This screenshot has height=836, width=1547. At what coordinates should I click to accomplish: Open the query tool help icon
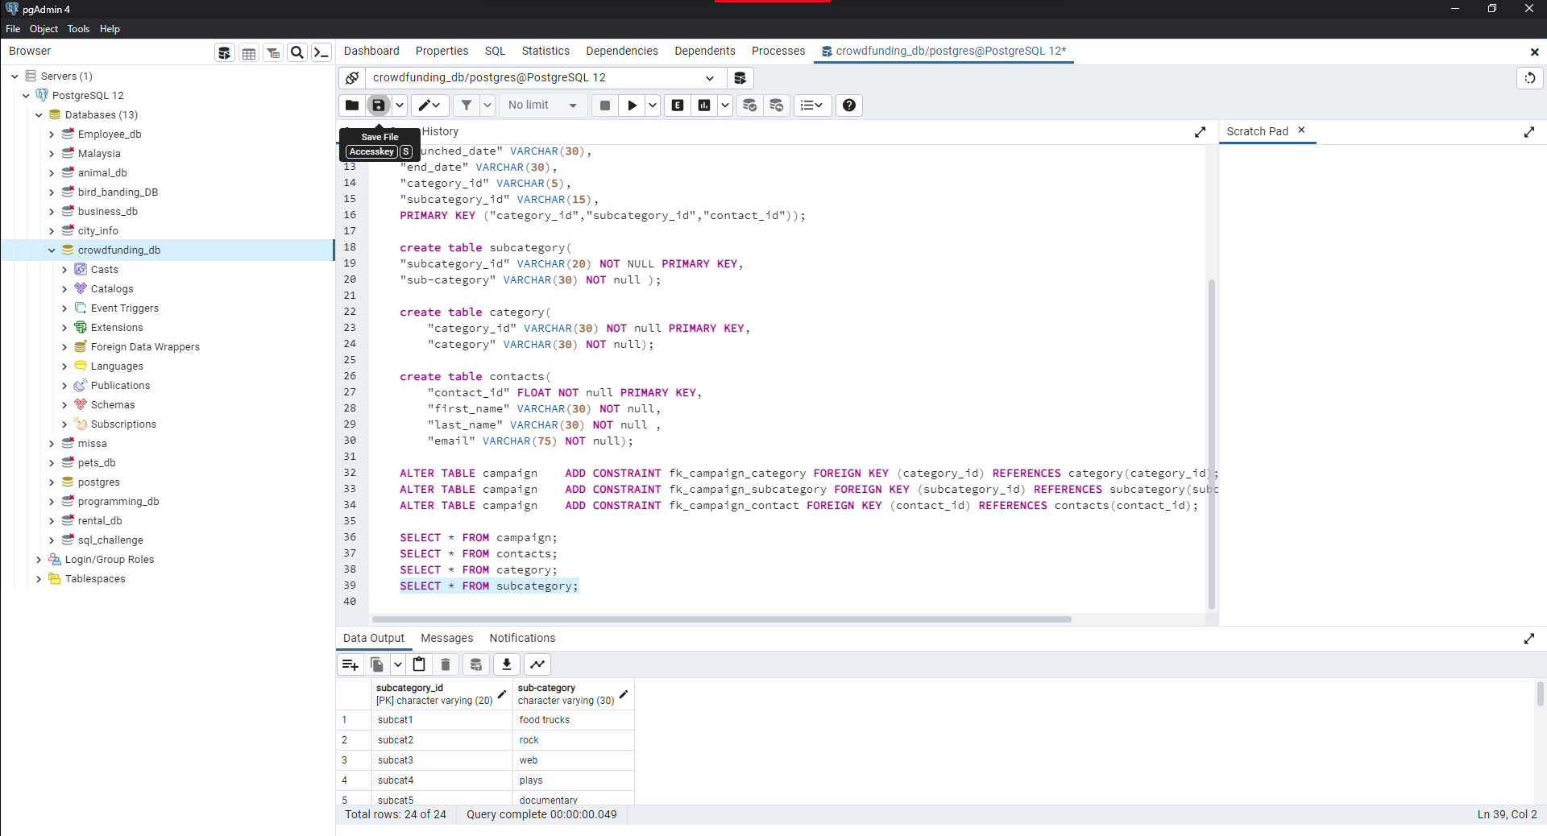848,105
